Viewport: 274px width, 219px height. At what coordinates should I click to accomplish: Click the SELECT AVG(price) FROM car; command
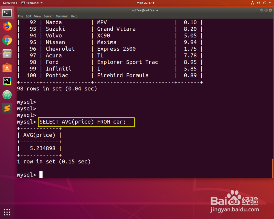pyautogui.click(x=82, y=122)
